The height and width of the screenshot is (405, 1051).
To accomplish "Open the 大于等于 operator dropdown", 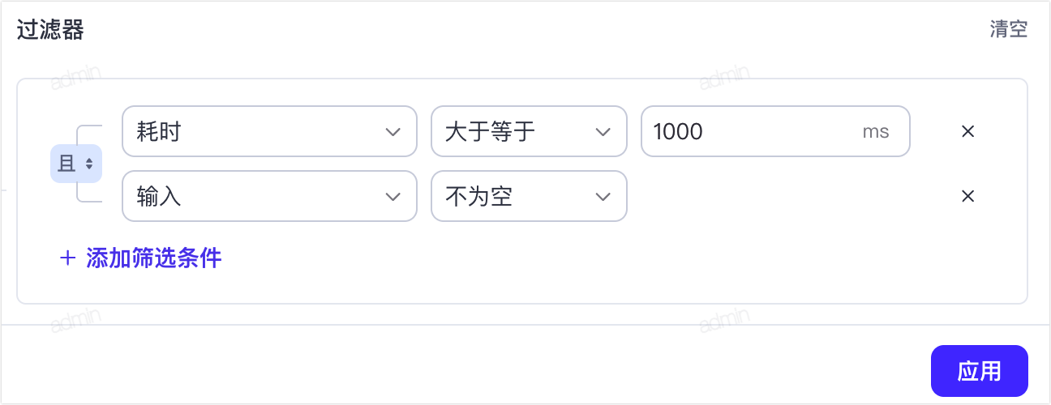I will (529, 131).
